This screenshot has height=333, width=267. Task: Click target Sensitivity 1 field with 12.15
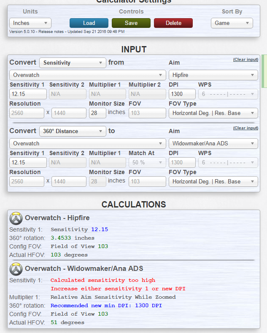(x=28, y=162)
